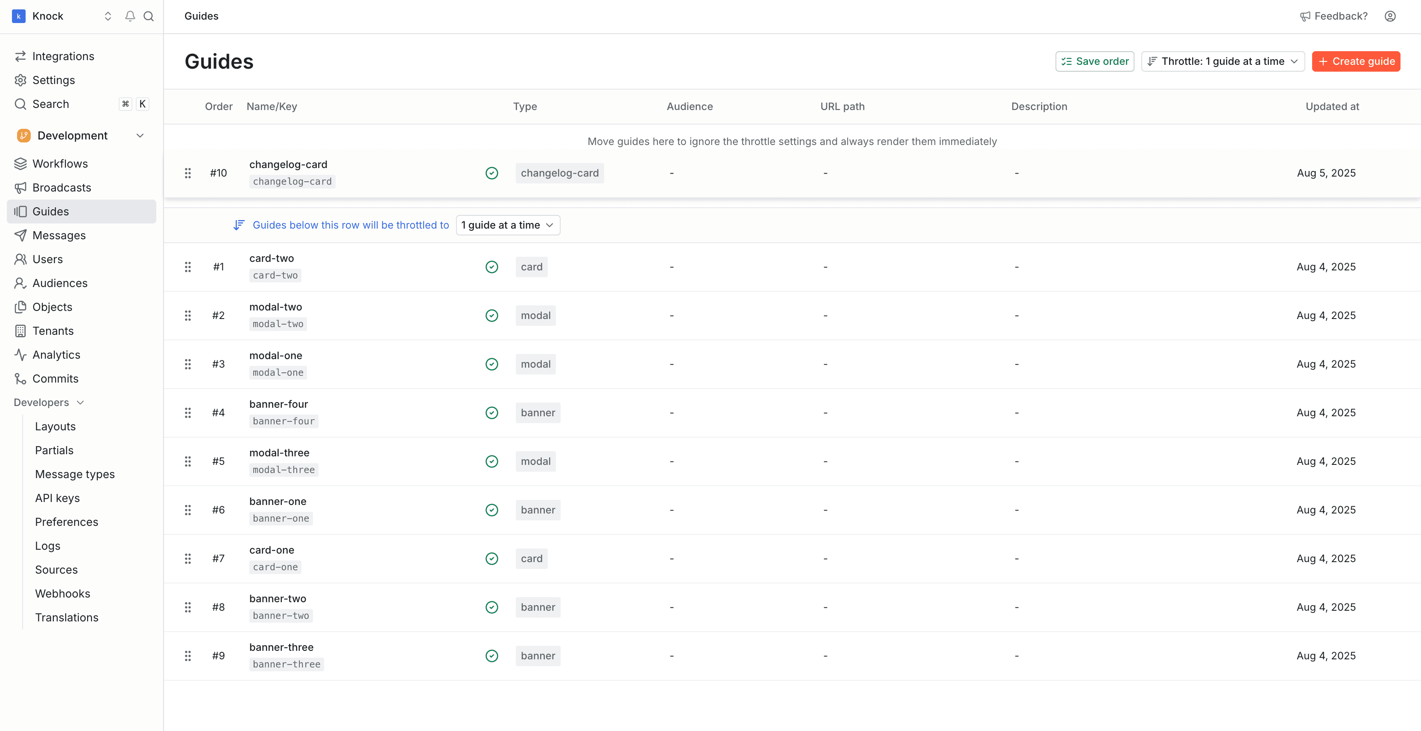Image resolution: width=1421 pixels, height=731 pixels.
Task: Open the Throttle guide-at-a-time dropdown
Action: tap(1222, 61)
